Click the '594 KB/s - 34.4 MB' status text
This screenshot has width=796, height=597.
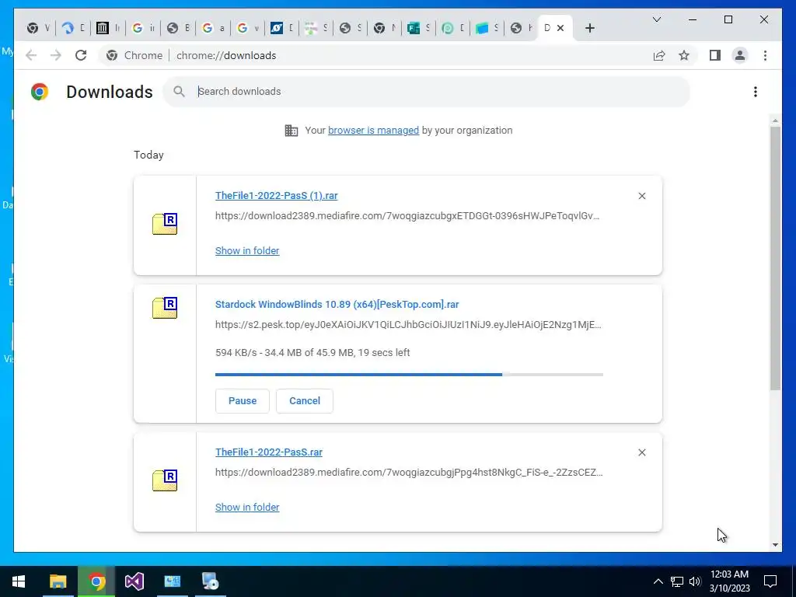(x=312, y=352)
